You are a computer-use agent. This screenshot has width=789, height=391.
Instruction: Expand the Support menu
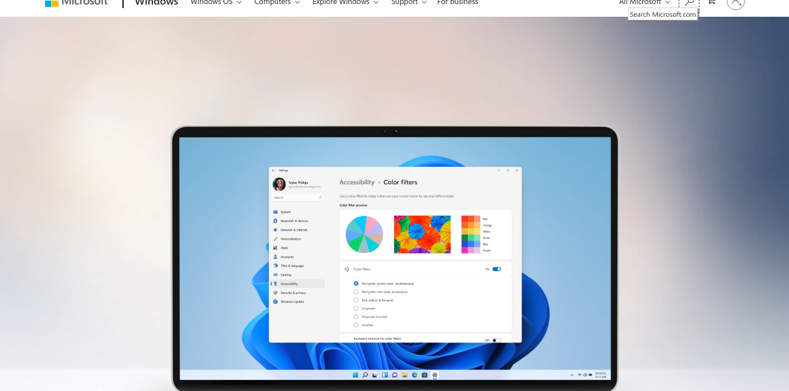point(409,2)
